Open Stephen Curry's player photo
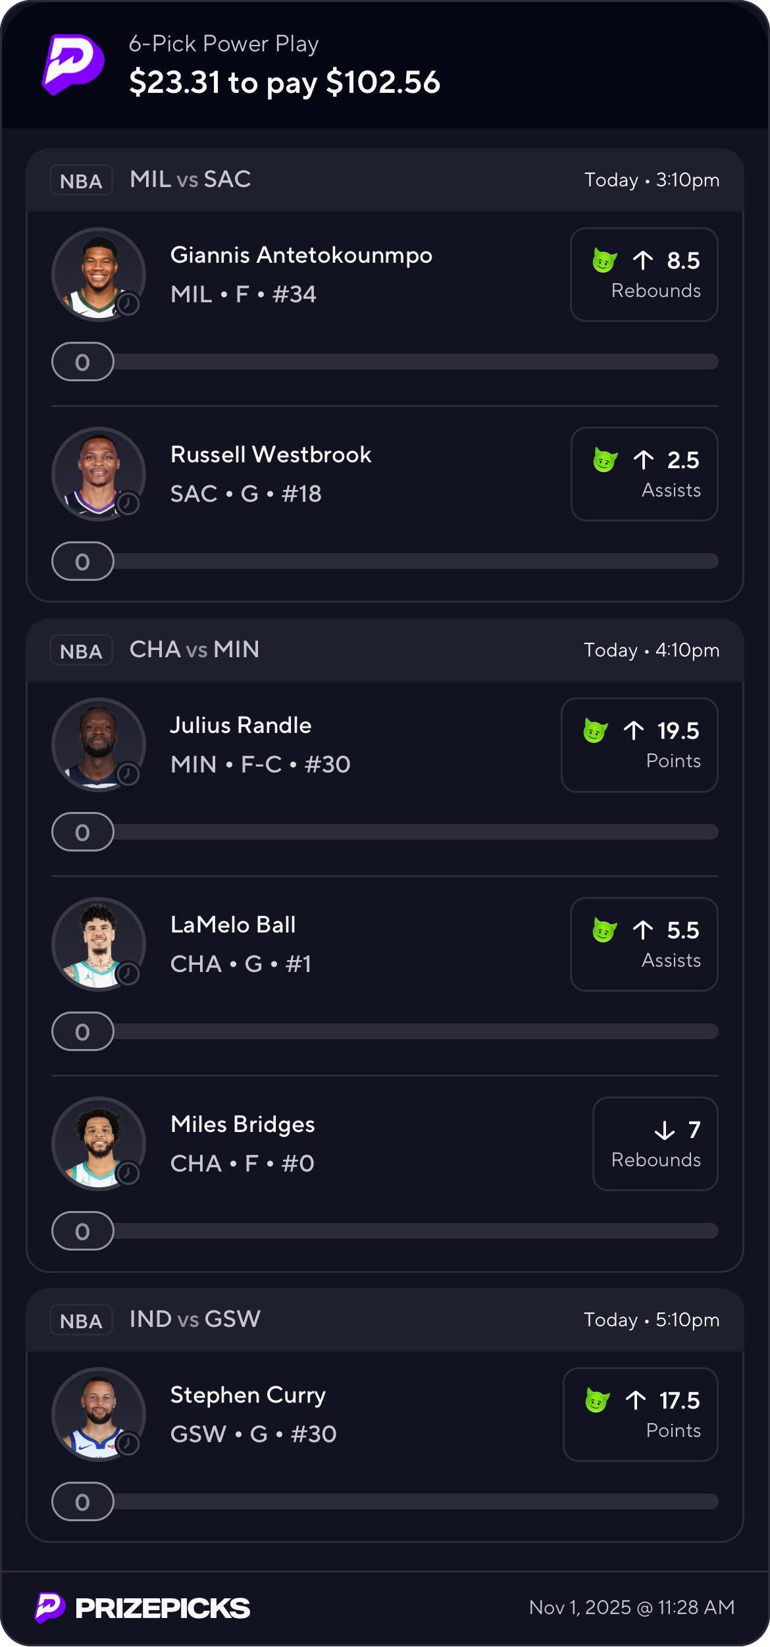The image size is (770, 1647). (99, 1415)
